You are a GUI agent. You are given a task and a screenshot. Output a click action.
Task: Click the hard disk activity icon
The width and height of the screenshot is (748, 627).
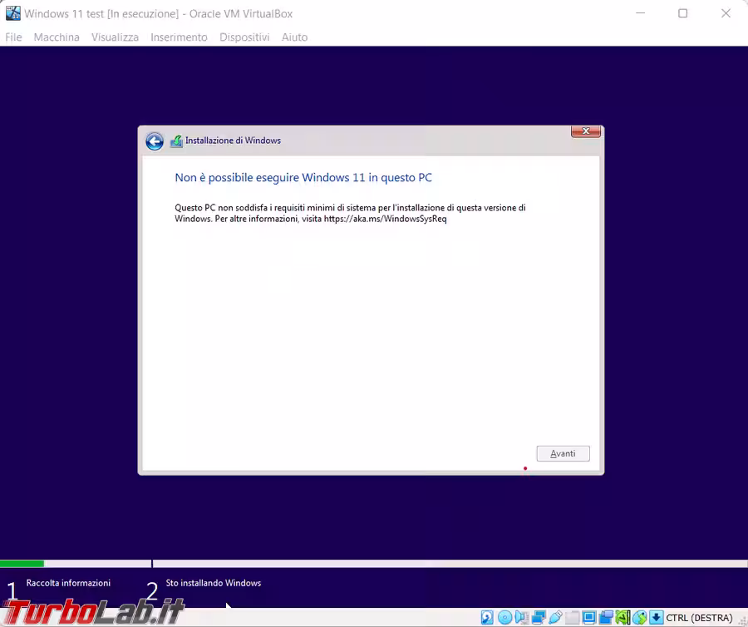click(487, 618)
